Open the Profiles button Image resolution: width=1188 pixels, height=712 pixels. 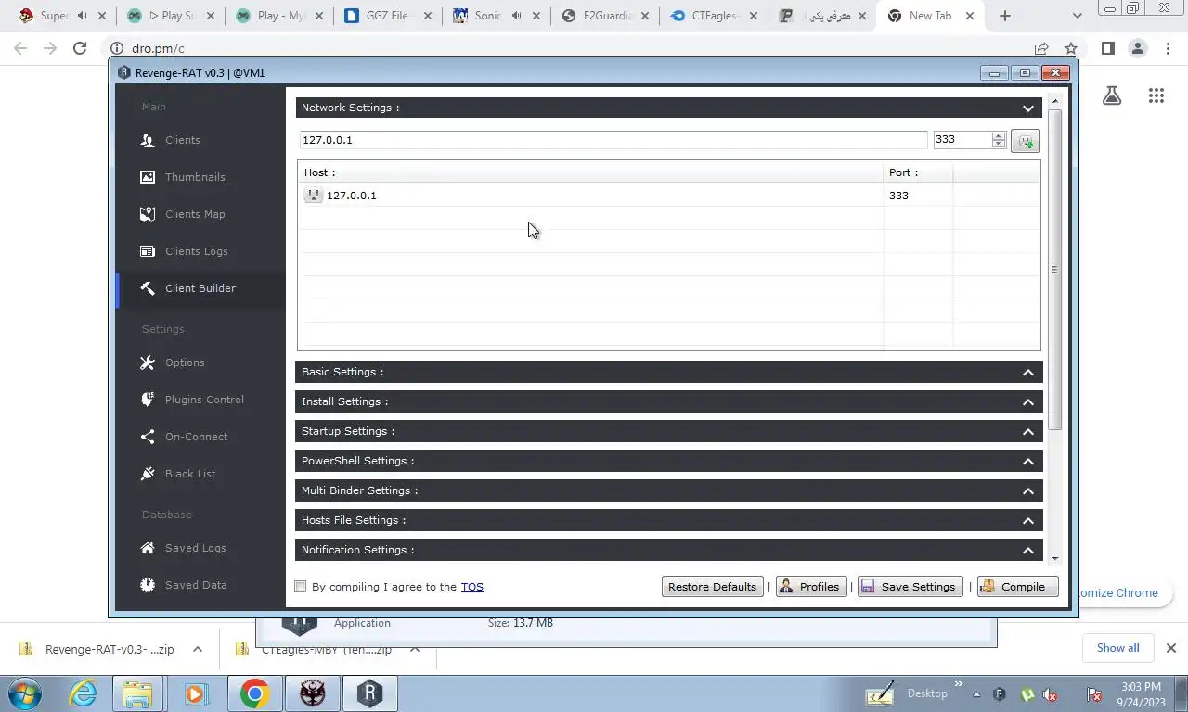click(810, 587)
